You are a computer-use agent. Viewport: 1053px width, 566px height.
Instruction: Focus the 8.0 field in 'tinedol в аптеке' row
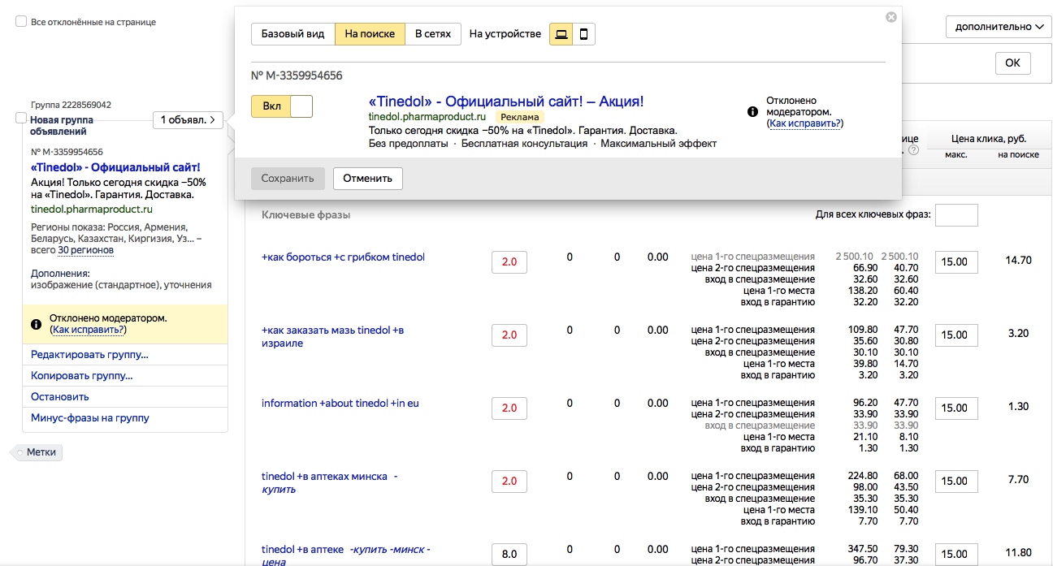(509, 554)
